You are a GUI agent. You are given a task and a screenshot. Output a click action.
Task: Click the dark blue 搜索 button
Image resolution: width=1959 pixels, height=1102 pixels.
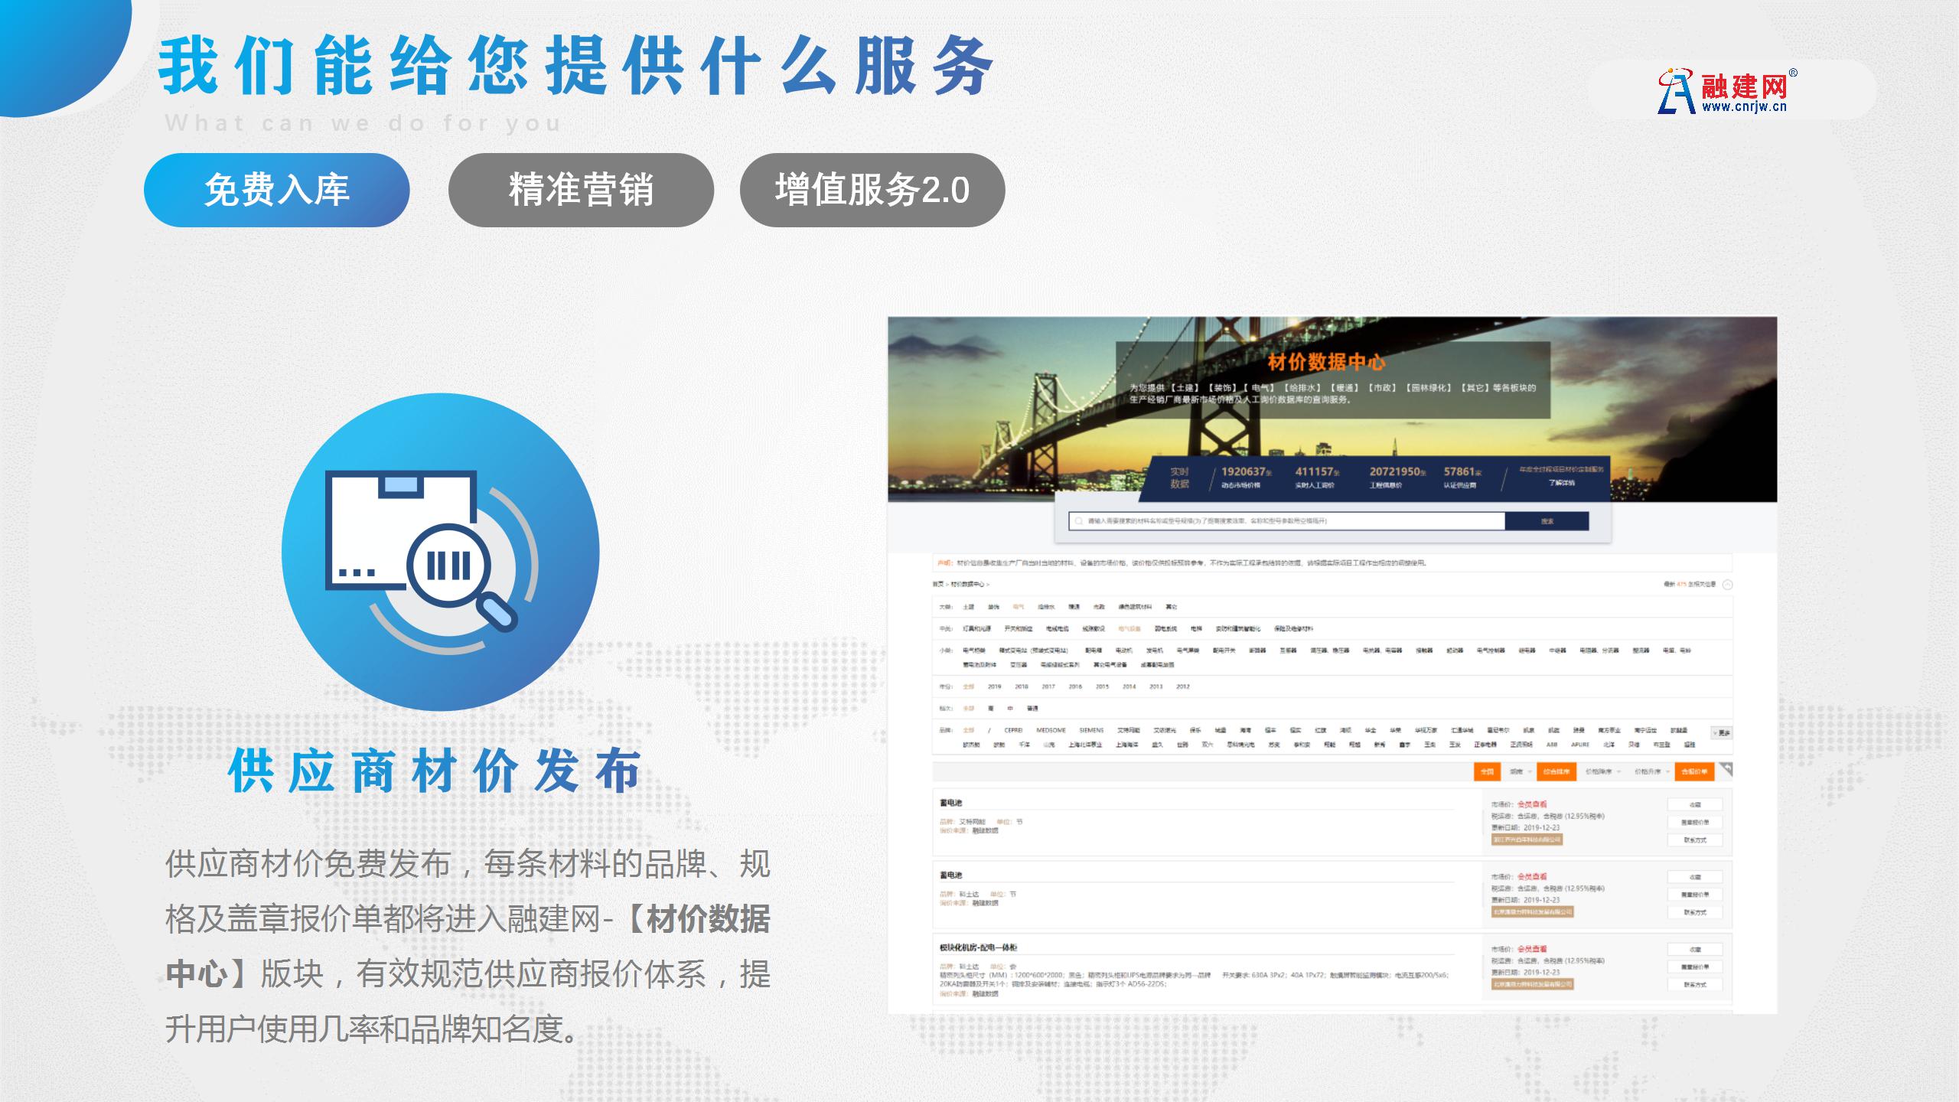tap(1547, 521)
